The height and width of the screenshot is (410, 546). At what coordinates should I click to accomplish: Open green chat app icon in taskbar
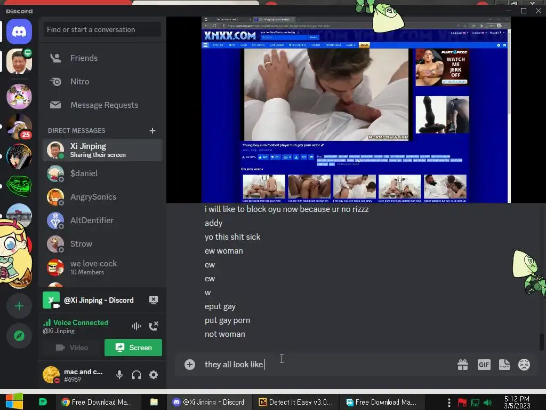43,402
